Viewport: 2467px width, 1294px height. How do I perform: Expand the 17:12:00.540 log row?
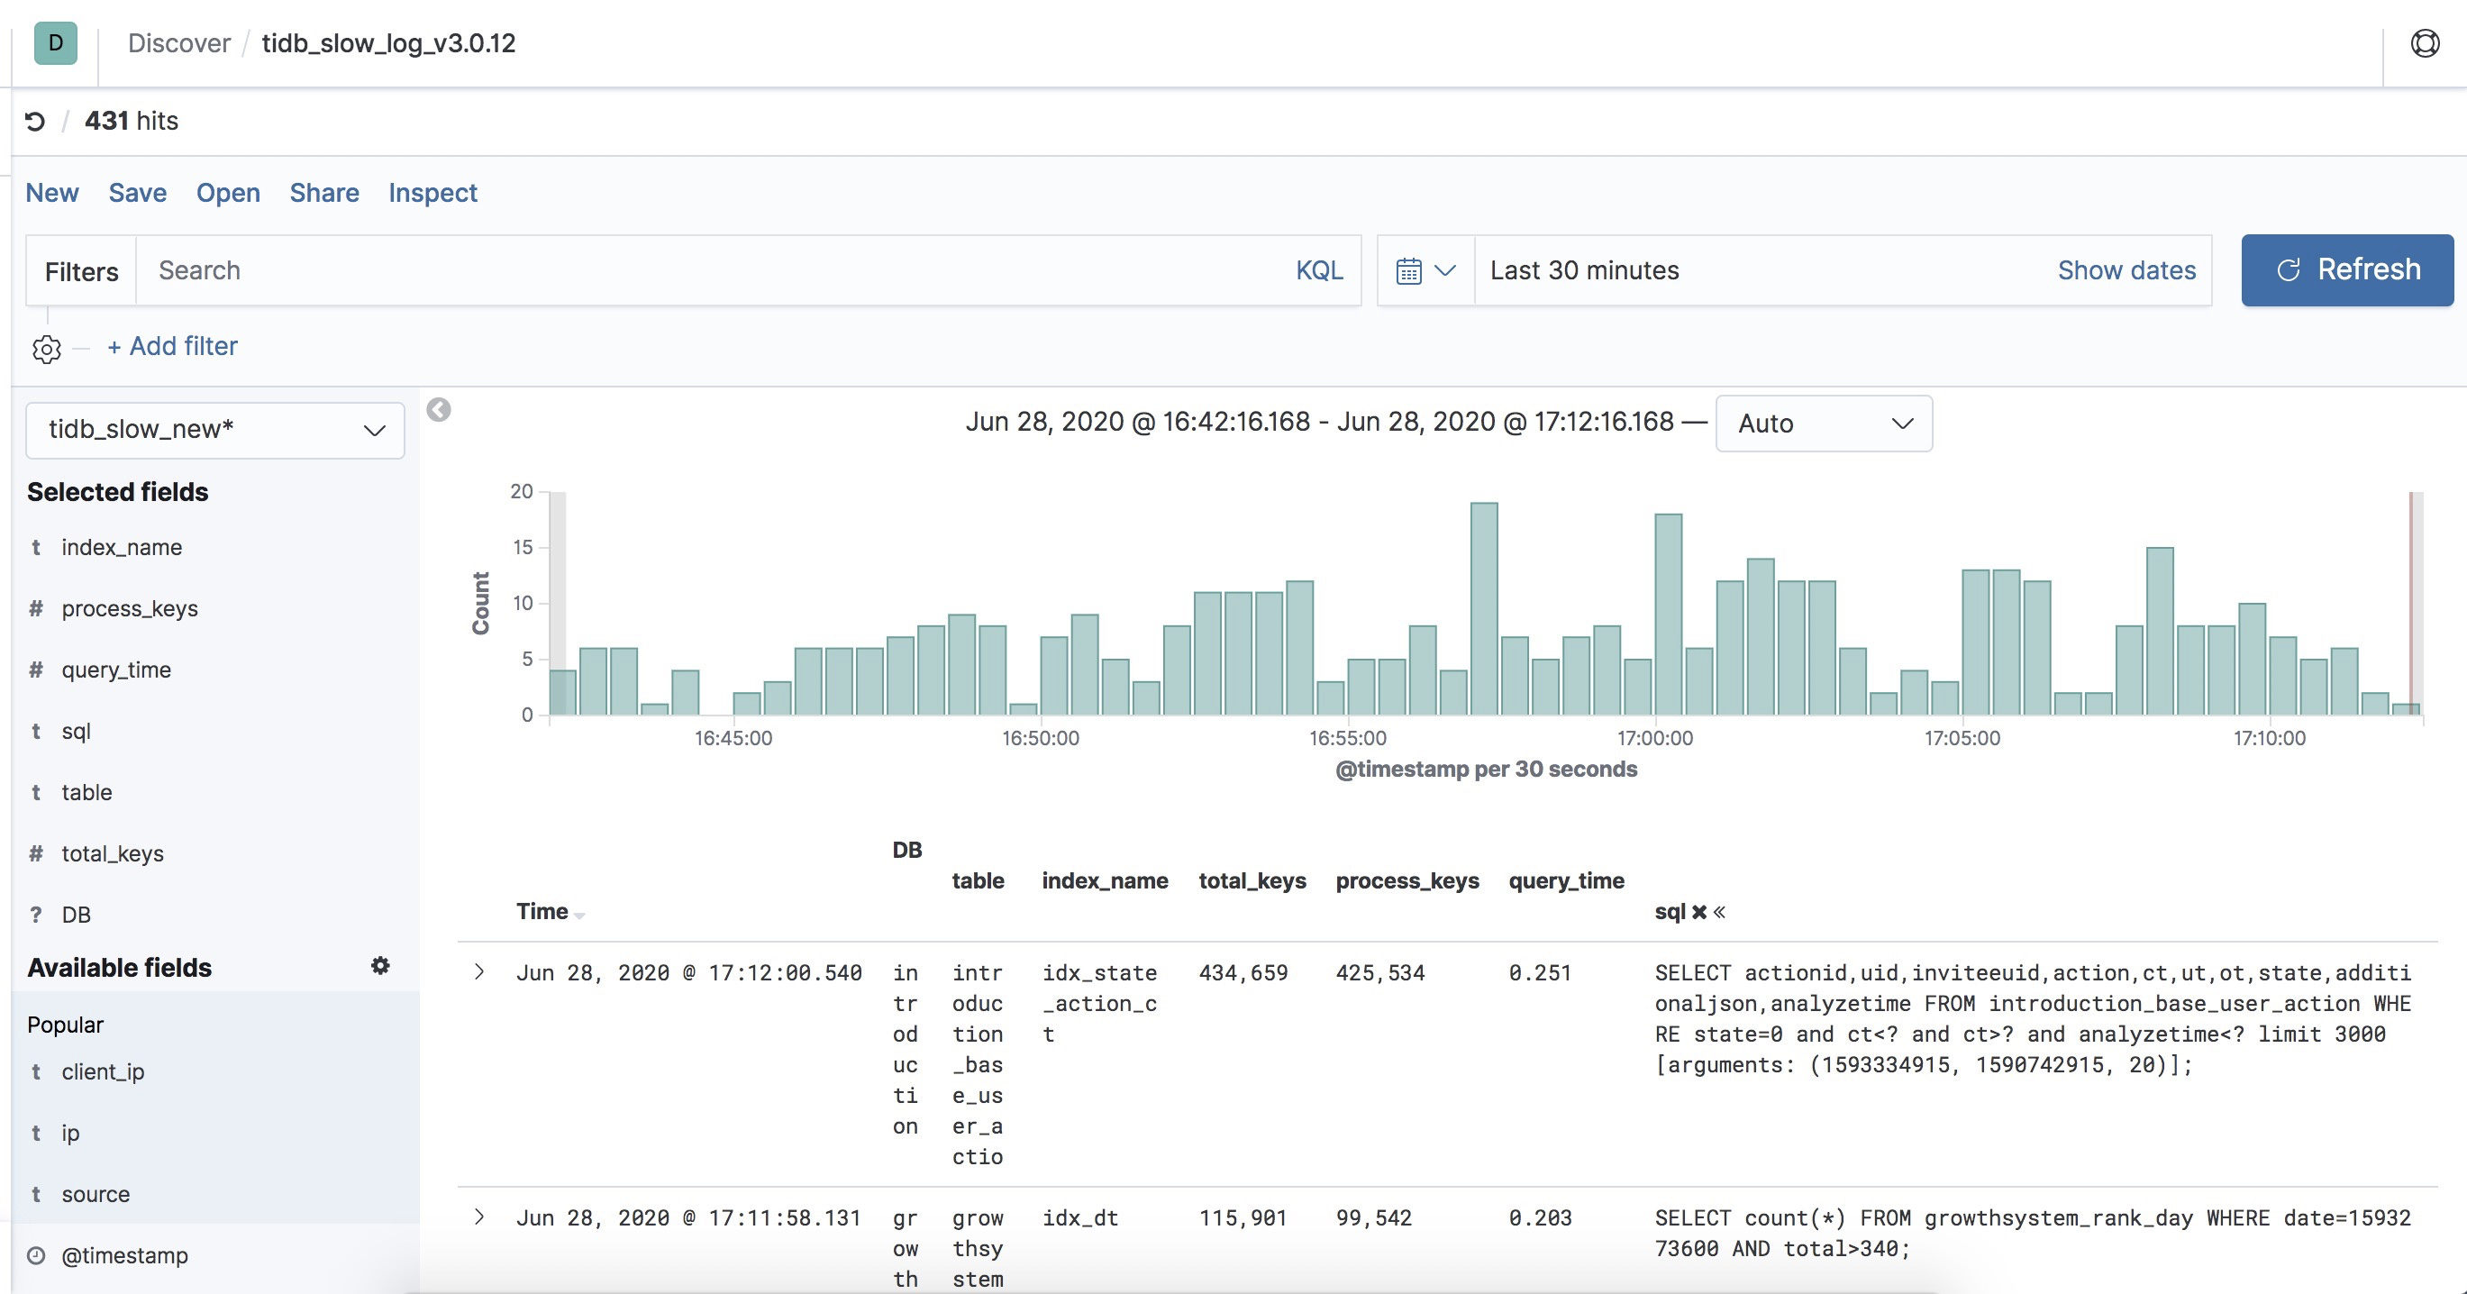(x=480, y=972)
